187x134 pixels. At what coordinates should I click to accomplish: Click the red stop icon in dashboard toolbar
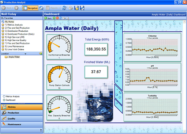point(57,18)
